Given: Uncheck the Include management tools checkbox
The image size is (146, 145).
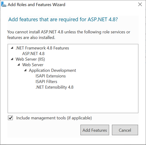Looking at the screenshot, I should [10, 118].
